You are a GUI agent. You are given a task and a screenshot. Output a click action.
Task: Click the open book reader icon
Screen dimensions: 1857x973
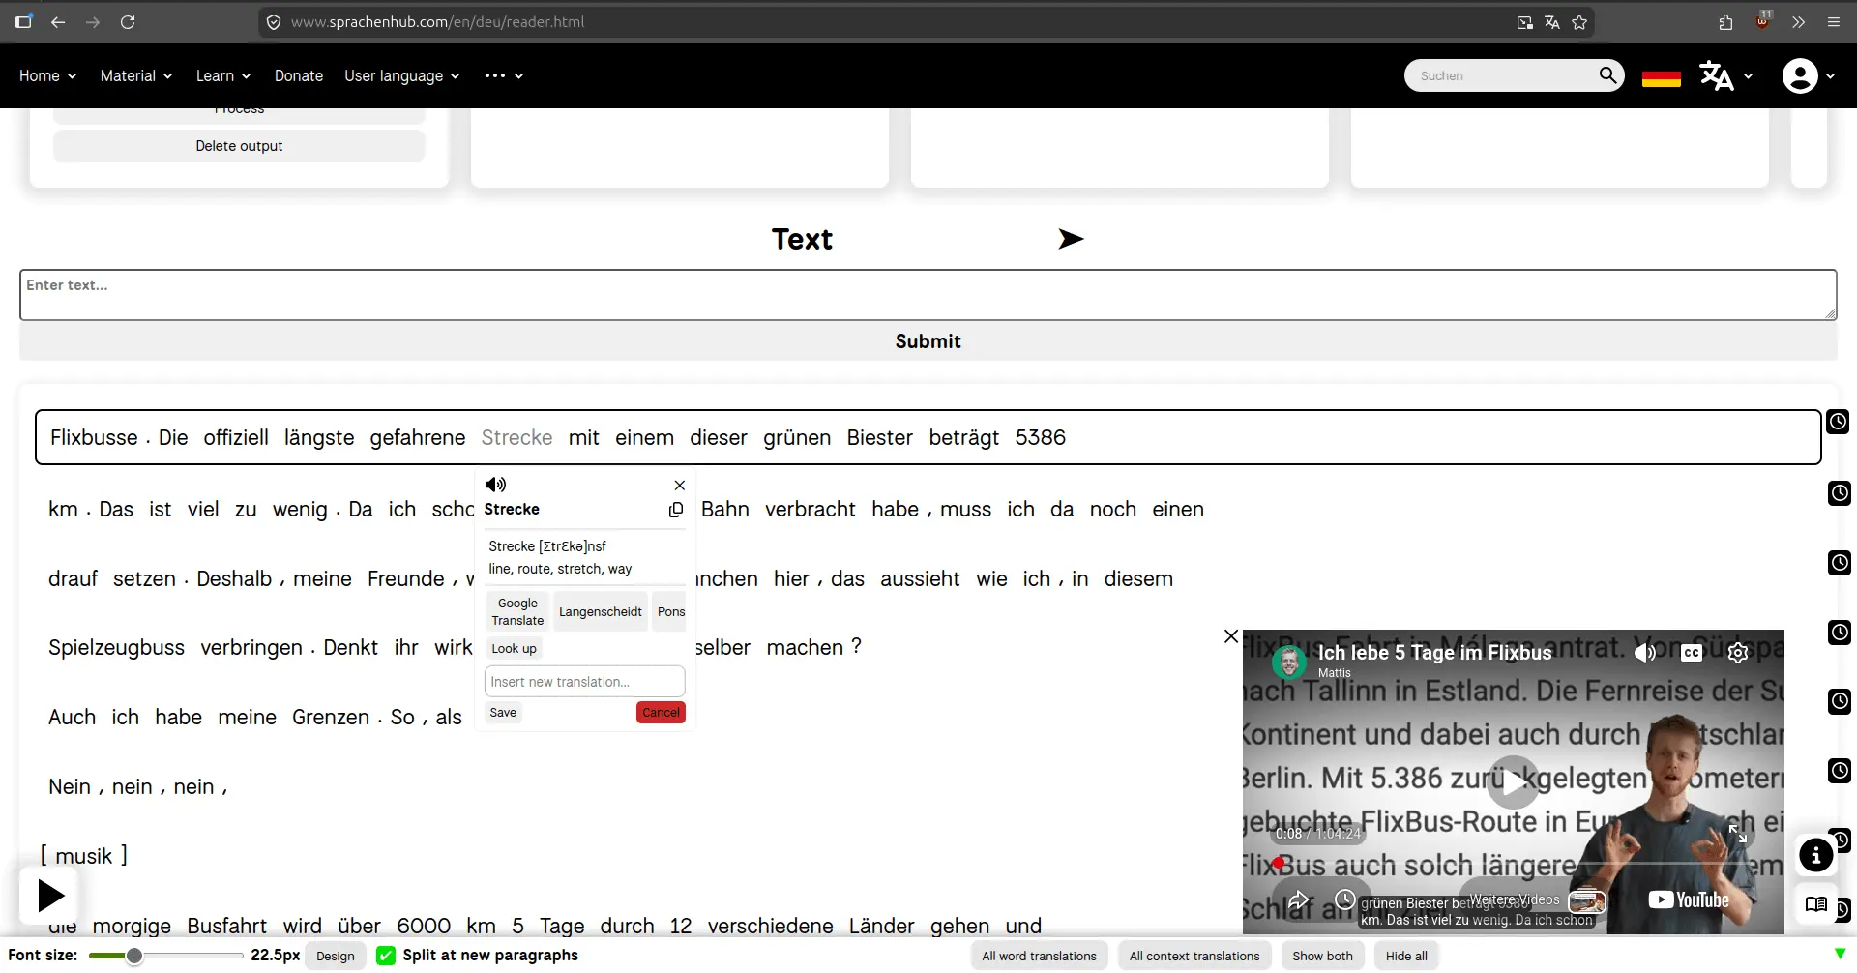[x=1816, y=904]
